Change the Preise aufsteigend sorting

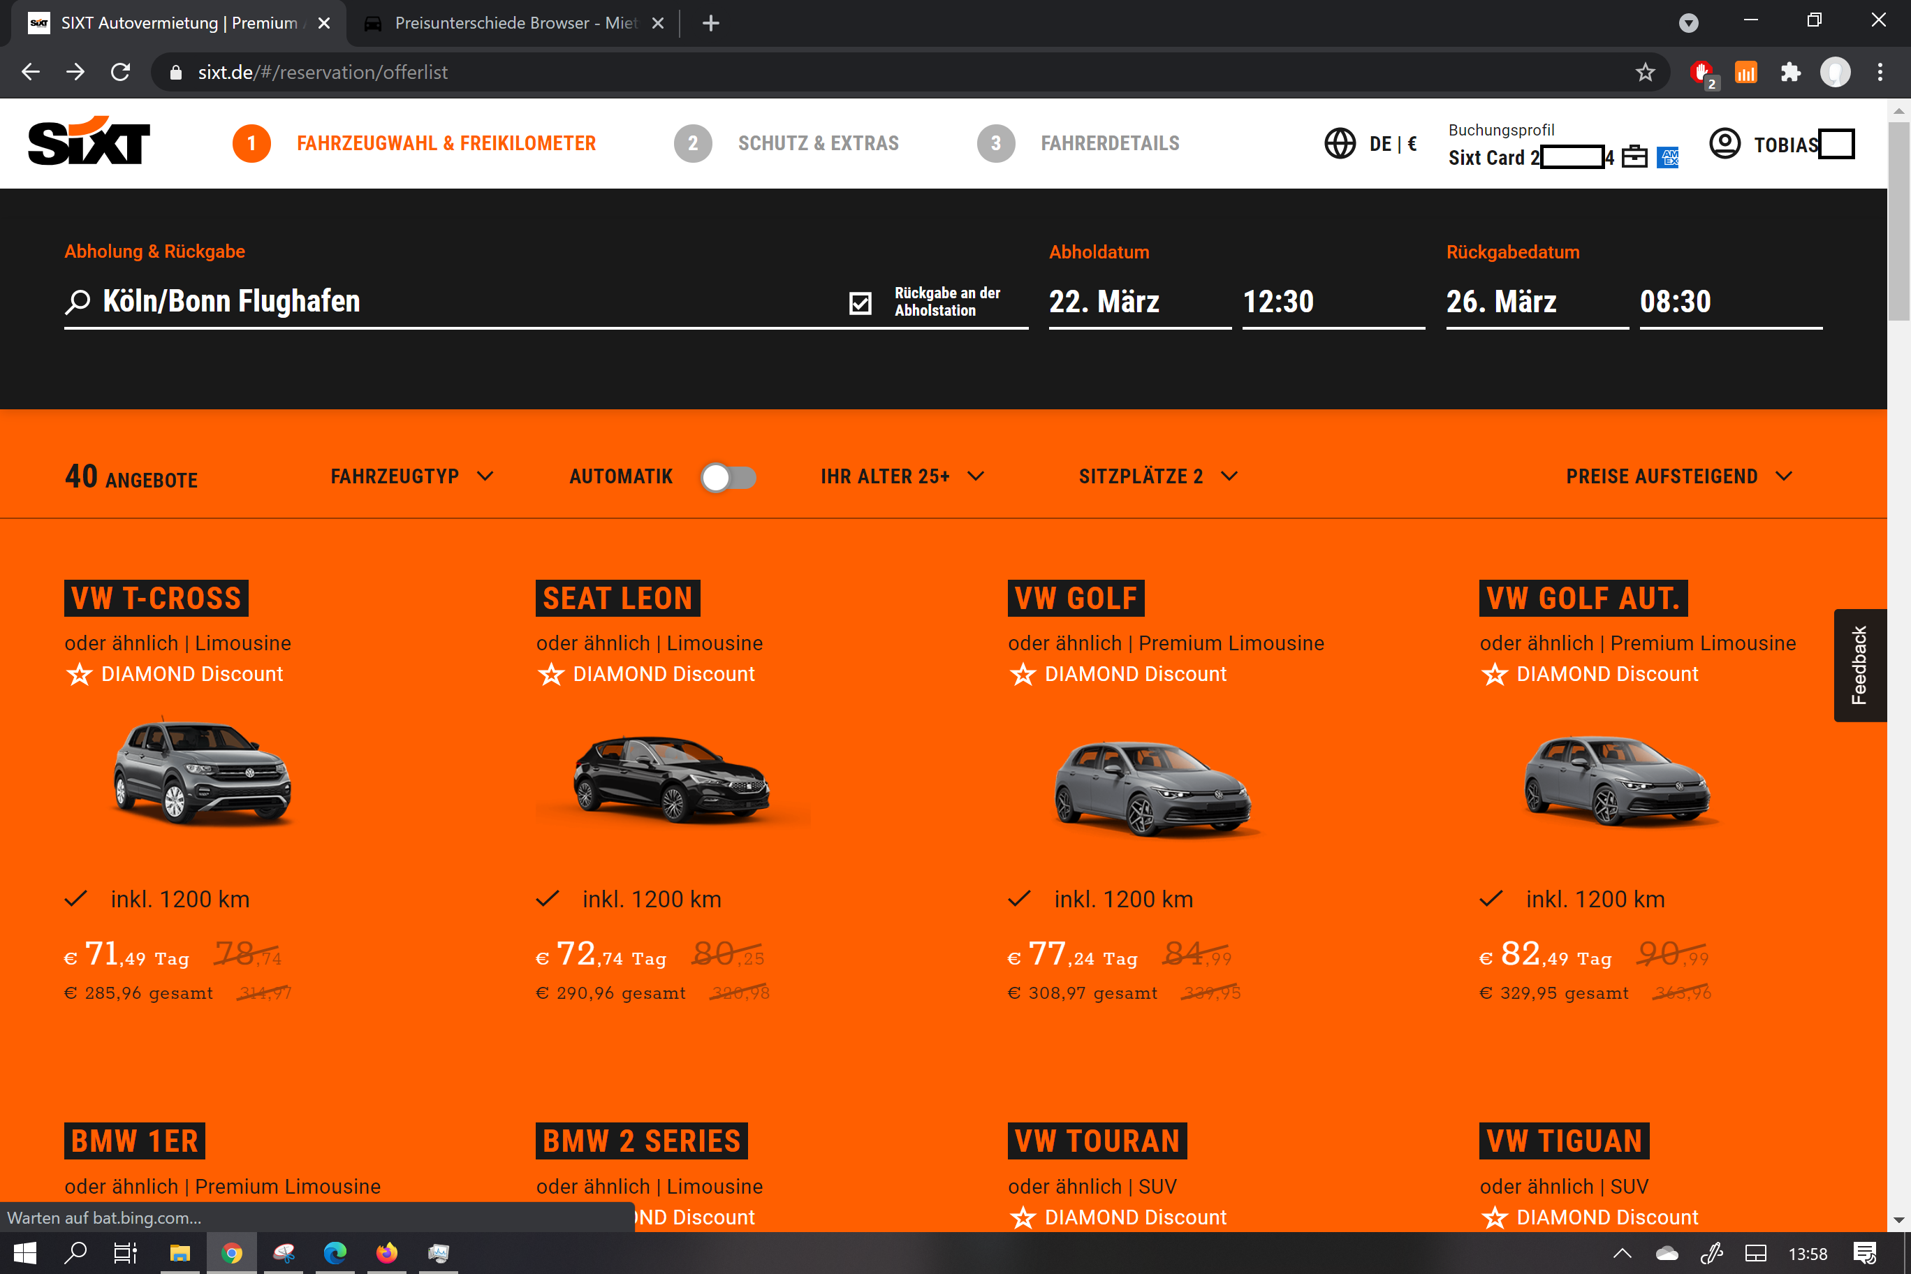click(x=1679, y=476)
